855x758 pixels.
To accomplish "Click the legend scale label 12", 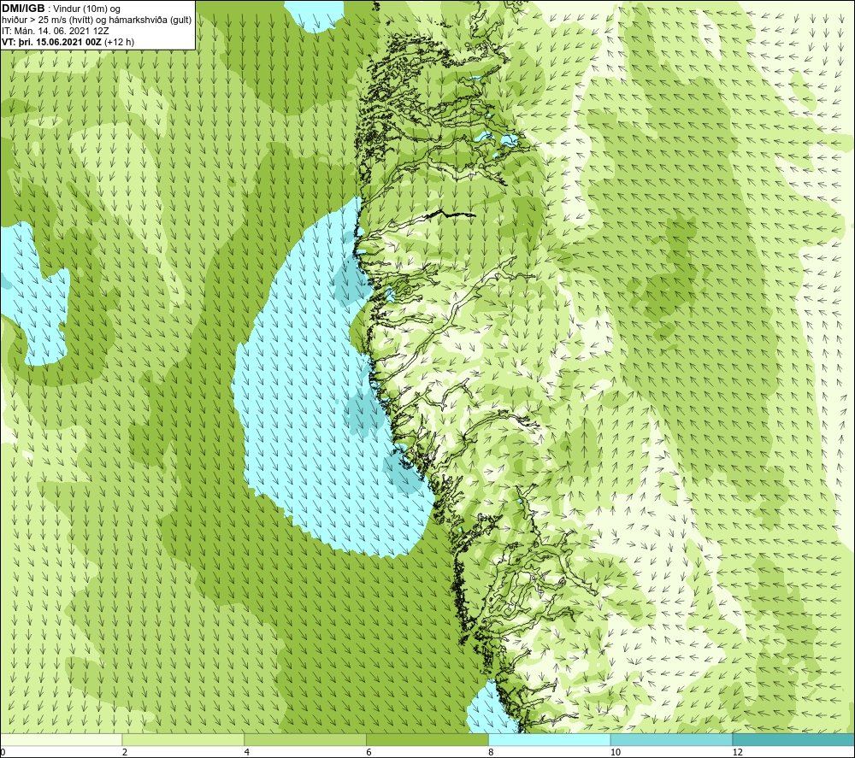I will coord(738,752).
